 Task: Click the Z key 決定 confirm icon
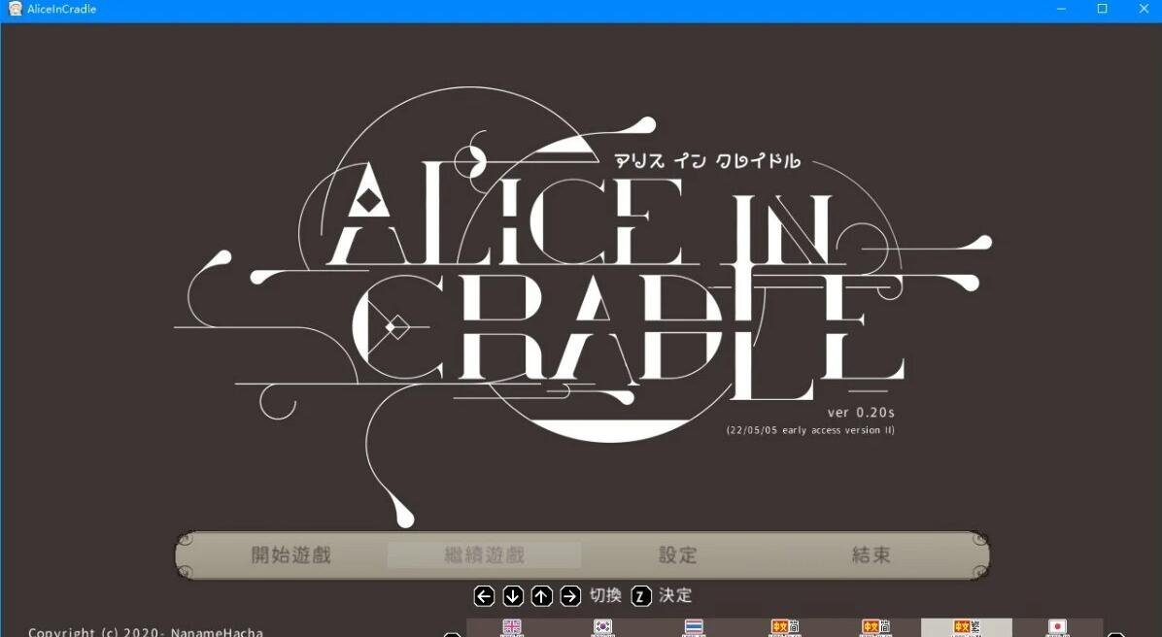click(640, 595)
